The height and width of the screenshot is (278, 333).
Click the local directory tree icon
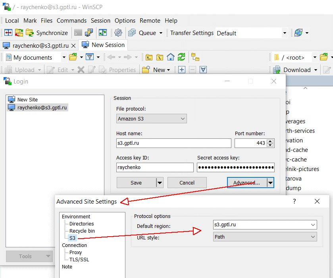195,57
